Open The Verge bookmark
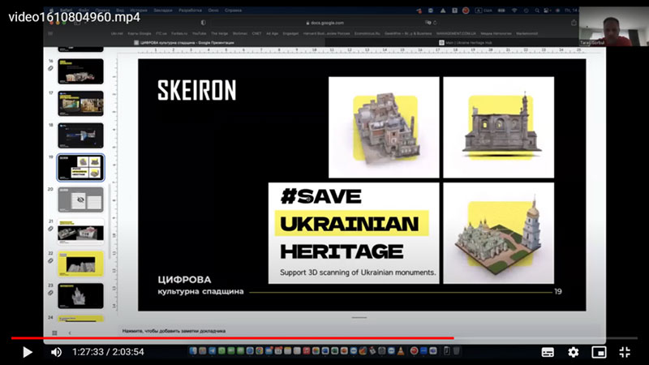This screenshot has height=365, width=649. 219,33
